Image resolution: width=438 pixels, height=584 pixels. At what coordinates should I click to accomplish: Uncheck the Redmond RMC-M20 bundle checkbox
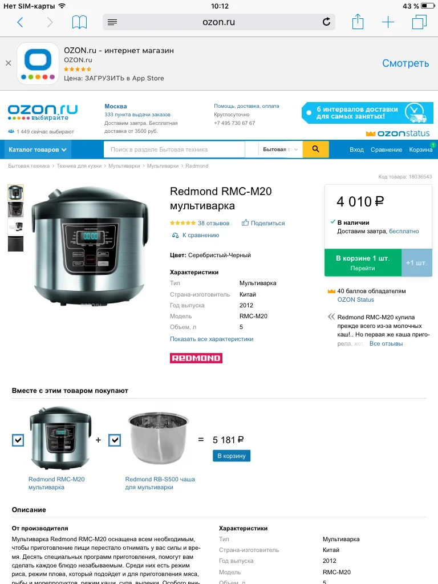click(18, 440)
